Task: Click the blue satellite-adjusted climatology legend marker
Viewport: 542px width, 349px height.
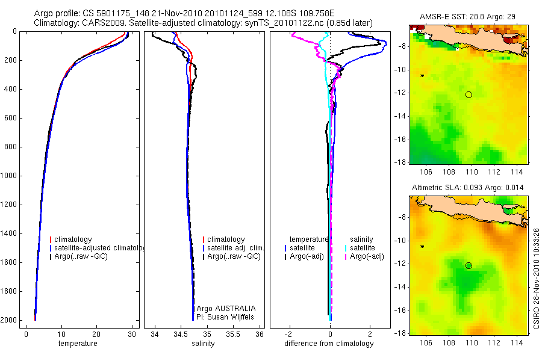Action: click(51, 248)
